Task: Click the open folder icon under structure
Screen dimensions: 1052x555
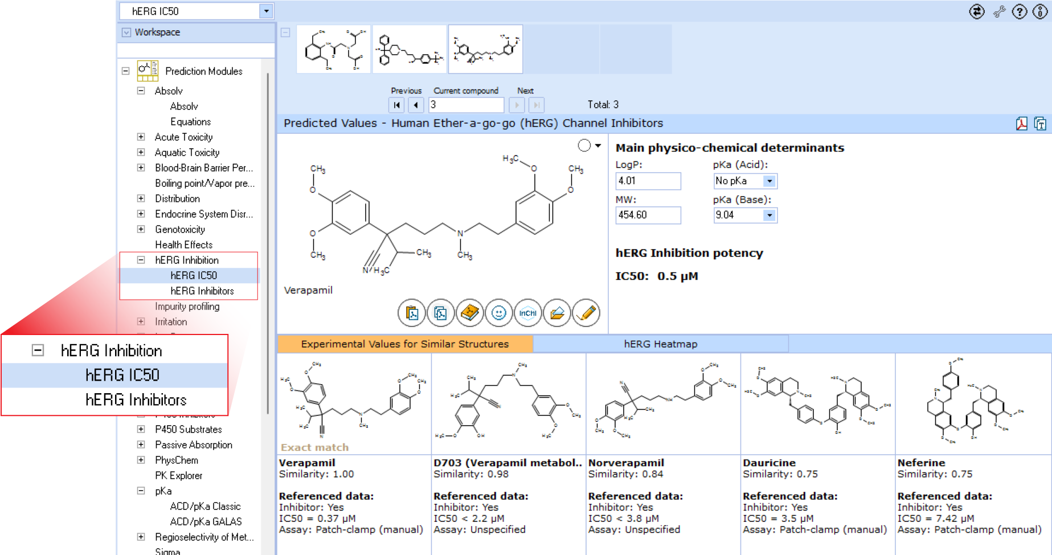Action: coord(556,313)
